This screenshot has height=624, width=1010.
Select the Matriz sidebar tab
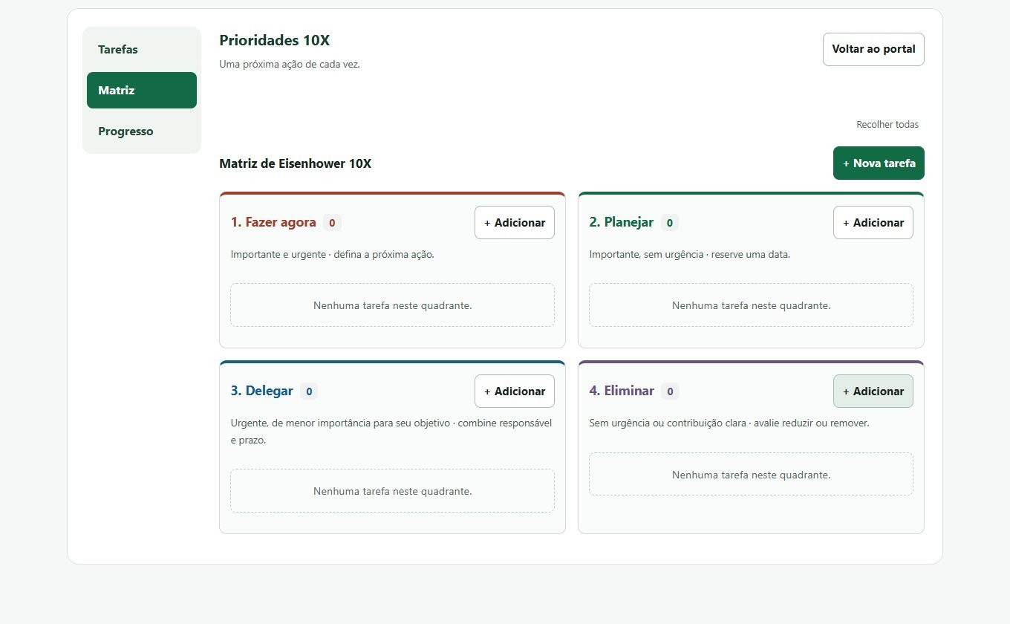click(x=142, y=91)
